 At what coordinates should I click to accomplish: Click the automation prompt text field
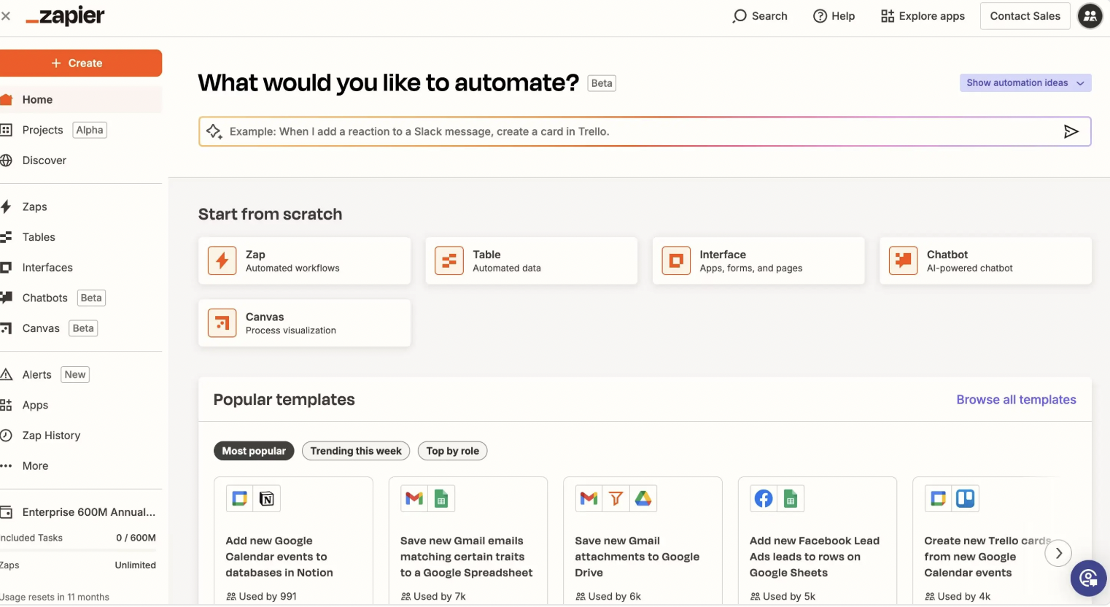coord(634,132)
